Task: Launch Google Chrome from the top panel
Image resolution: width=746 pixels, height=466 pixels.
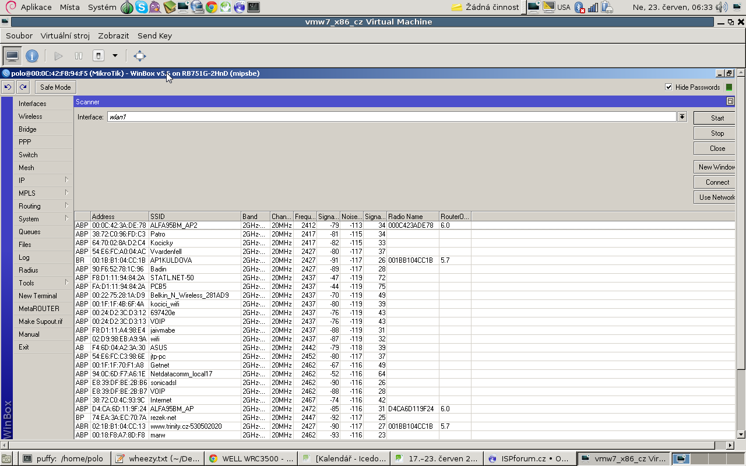Action: [x=211, y=7]
